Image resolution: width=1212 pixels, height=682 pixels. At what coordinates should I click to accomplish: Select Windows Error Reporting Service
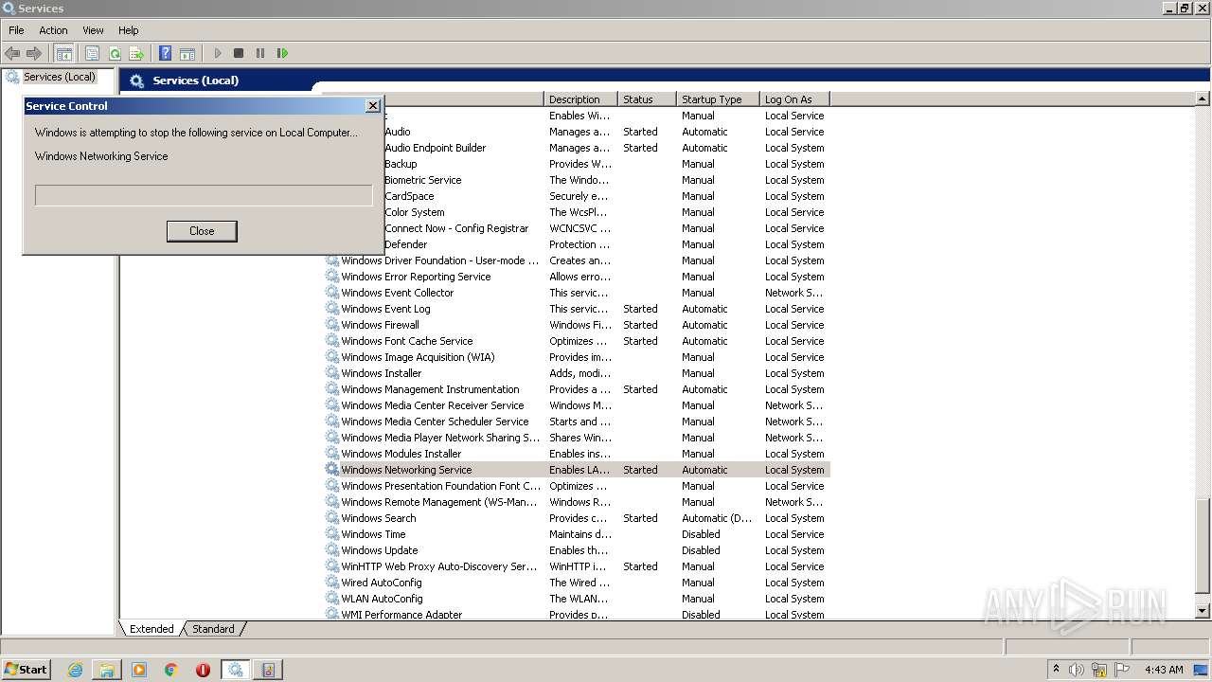(x=416, y=277)
